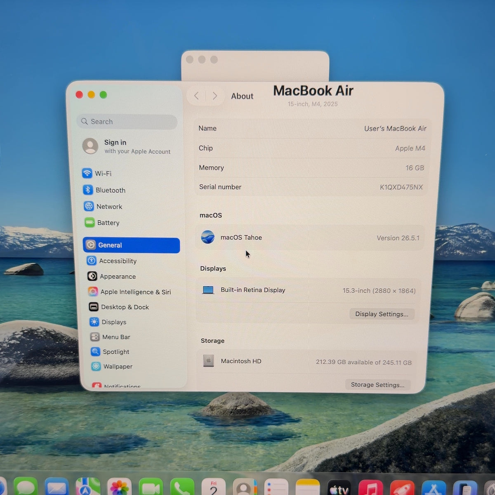Click the Search field in sidebar
The width and height of the screenshot is (495, 495).
pyautogui.click(x=127, y=122)
